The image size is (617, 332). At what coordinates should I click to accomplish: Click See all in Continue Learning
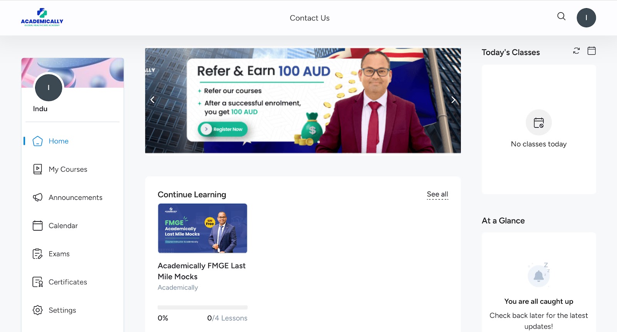click(x=437, y=194)
